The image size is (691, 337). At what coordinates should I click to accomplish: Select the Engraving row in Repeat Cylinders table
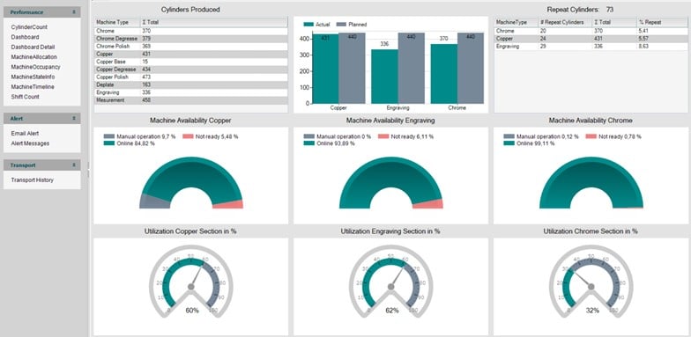click(x=591, y=46)
